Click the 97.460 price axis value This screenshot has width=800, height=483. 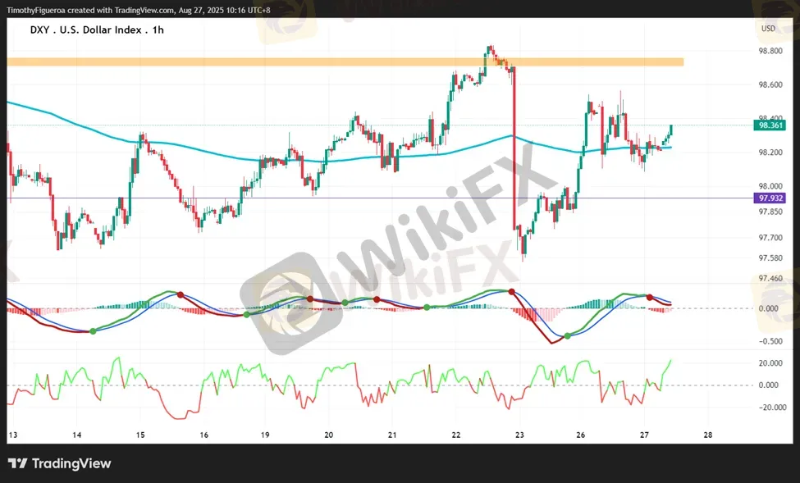pyautogui.click(x=770, y=279)
